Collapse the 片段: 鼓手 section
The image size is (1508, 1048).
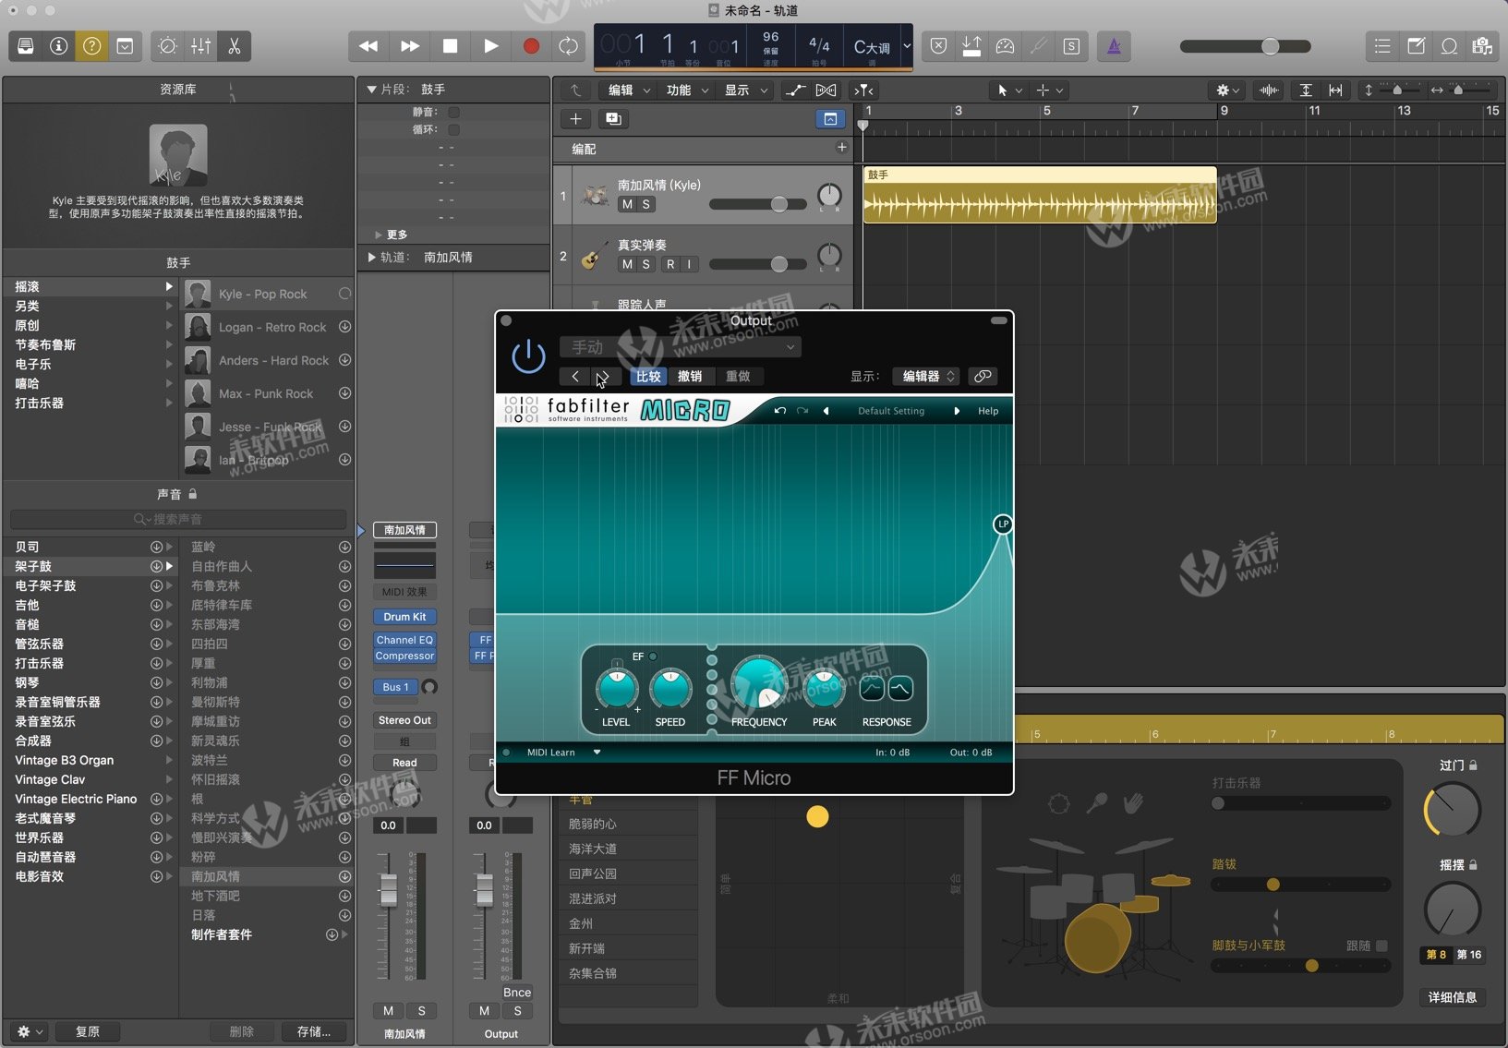pos(372,90)
